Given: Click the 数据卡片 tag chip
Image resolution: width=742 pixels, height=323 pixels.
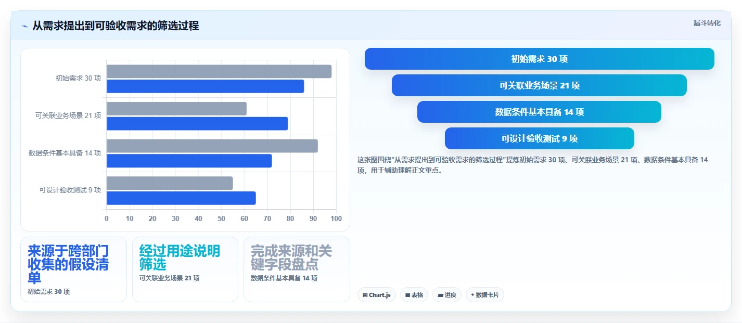Looking at the screenshot, I should [485, 295].
